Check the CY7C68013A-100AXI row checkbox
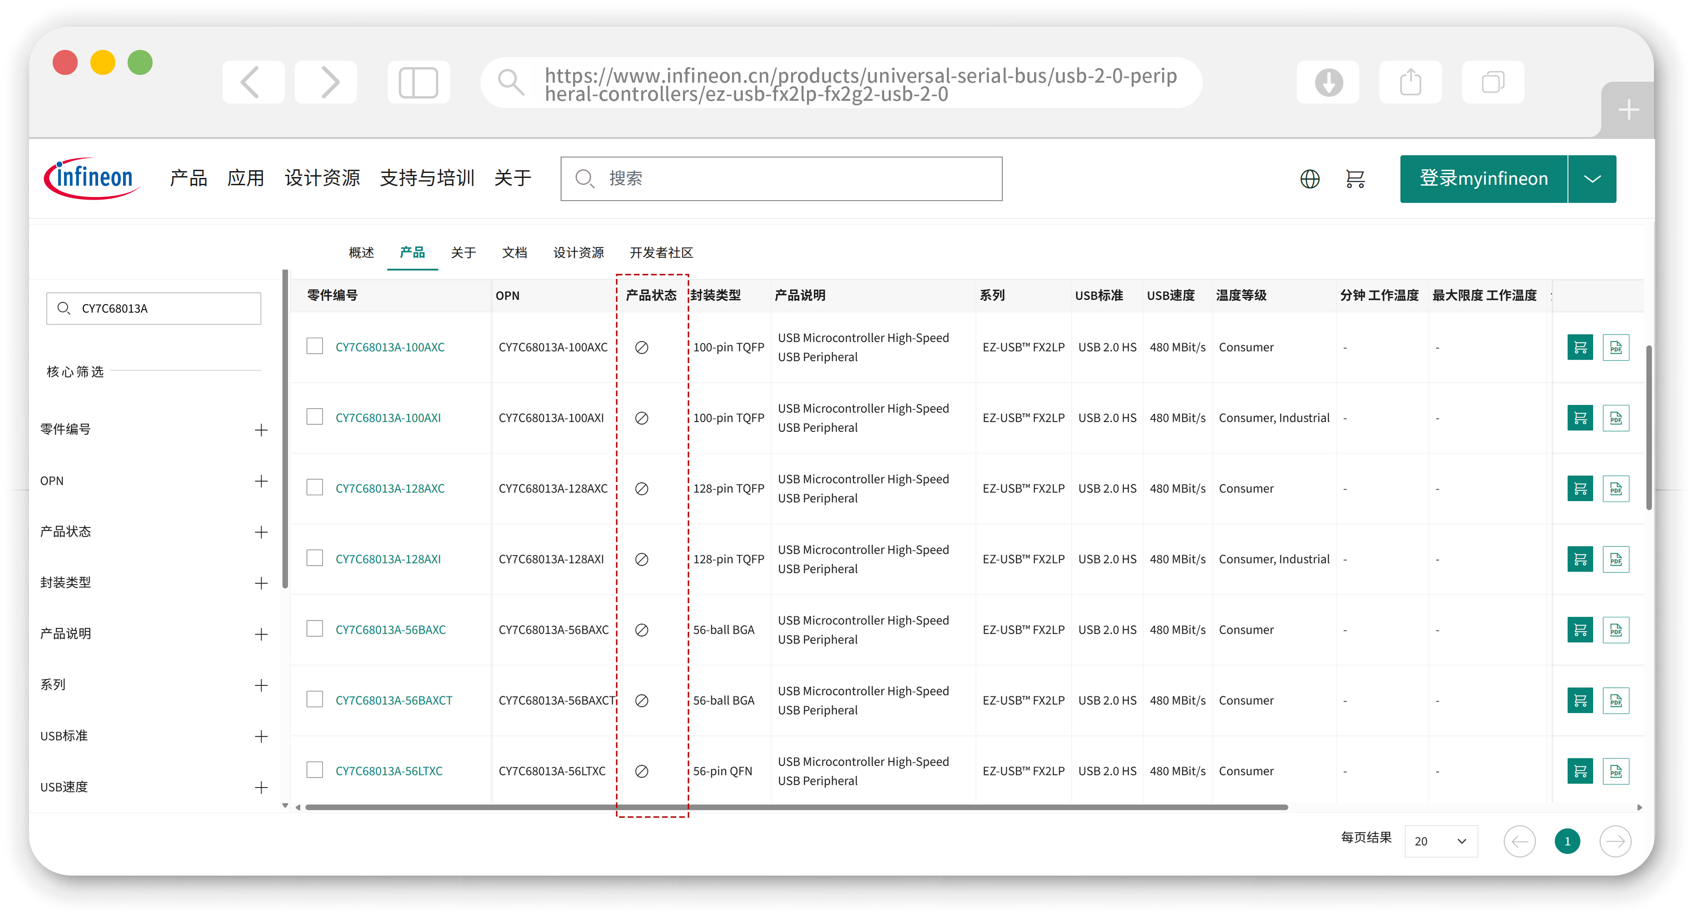The height and width of the screenshot is (916, 1693). pos(315,417)
